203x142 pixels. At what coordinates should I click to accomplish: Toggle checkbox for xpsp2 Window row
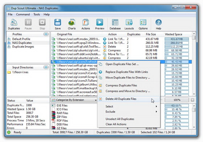pyautogui.click(x=53, y=43)
